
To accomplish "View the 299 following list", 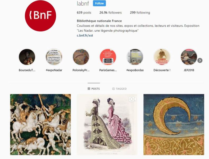I will [140, 12].
